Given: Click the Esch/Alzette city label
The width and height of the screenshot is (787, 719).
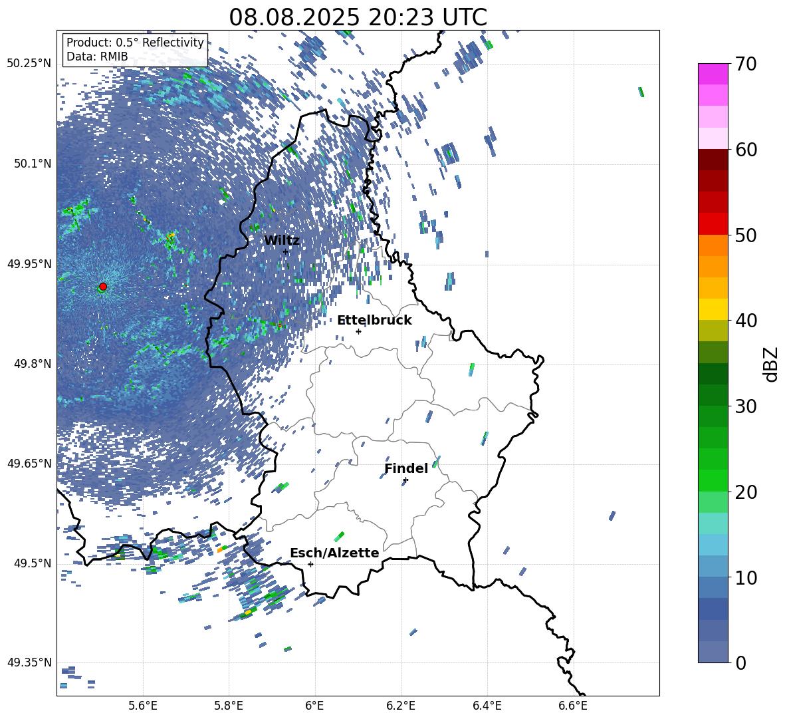Looking at the screenshot, I should click(335, 553).
